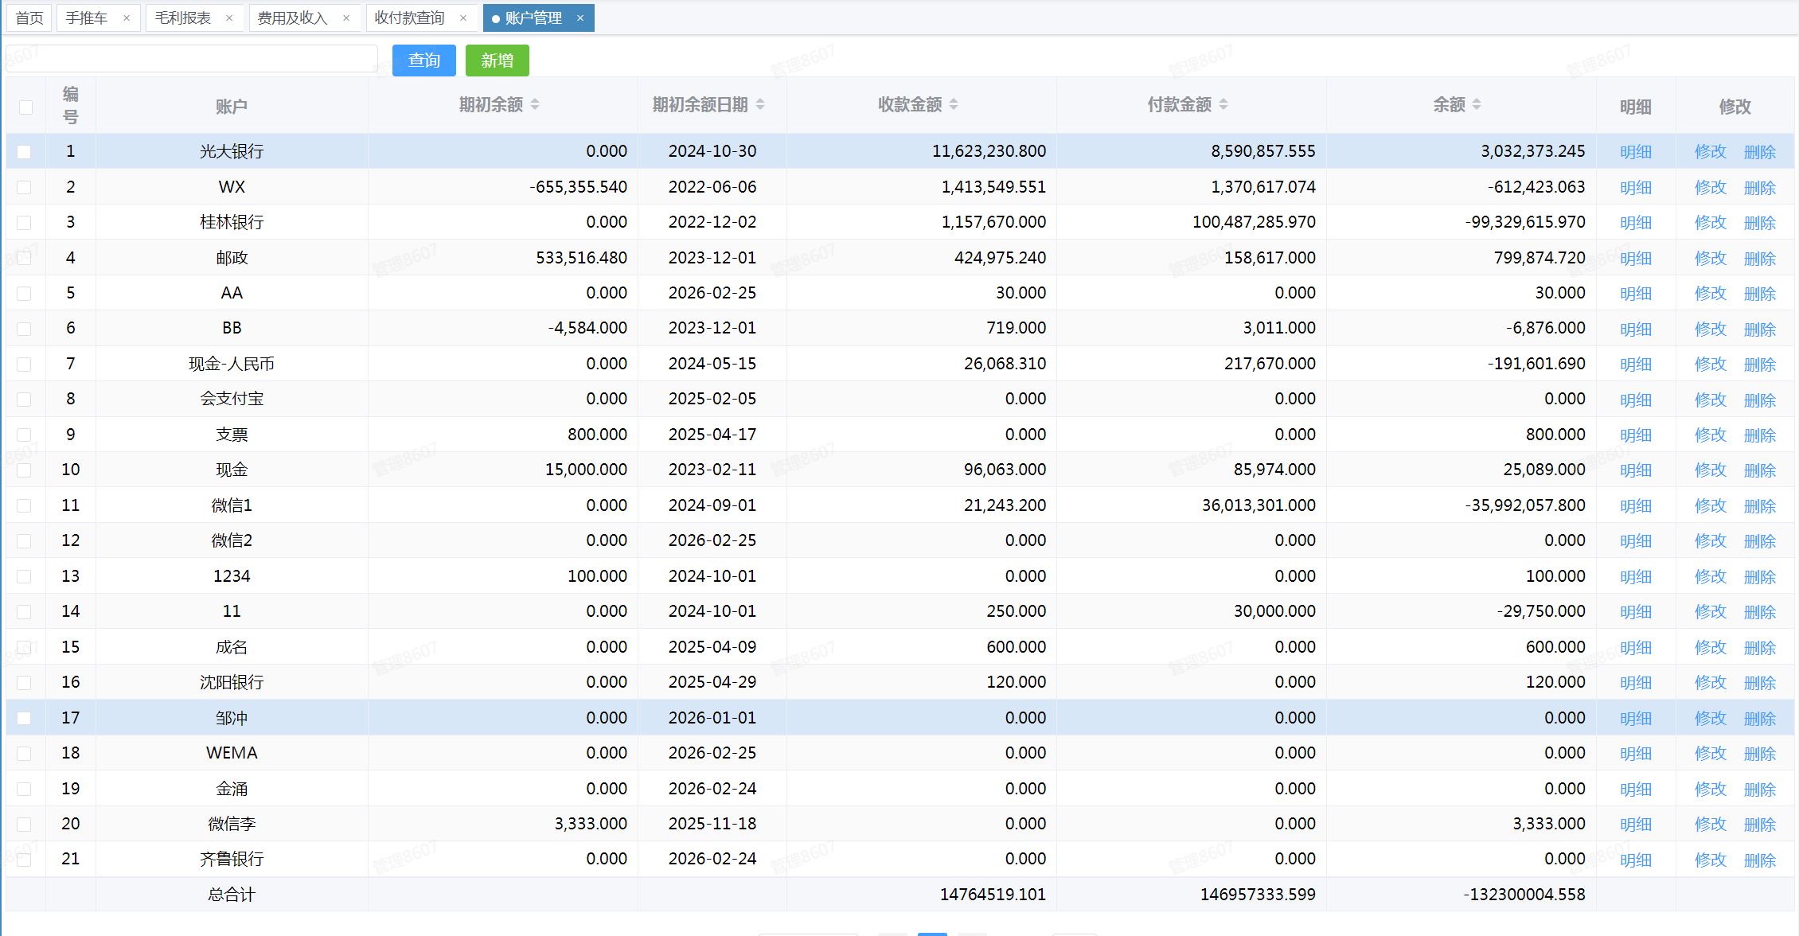
Task: Sort by 余额 column sort arrows
Action: [x=1477, y=104]
